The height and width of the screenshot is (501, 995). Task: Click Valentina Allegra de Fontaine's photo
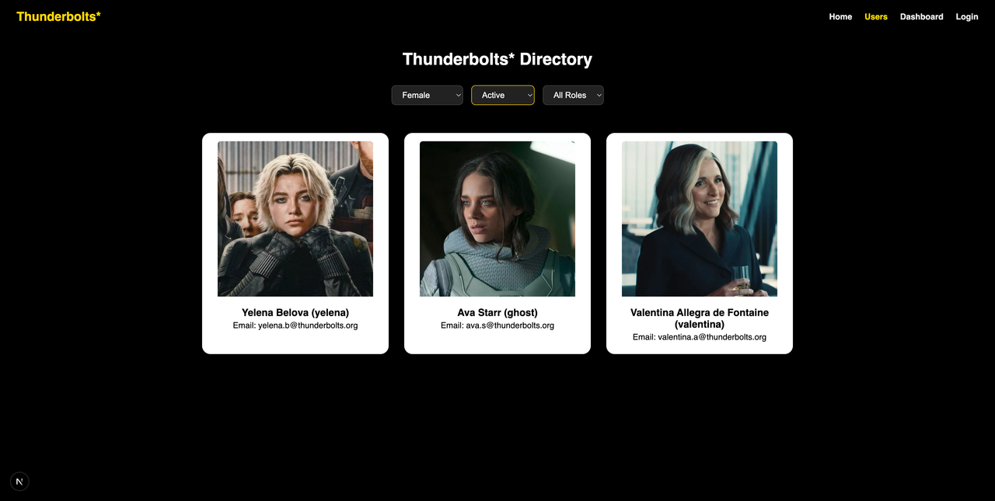pyautogui.click(x=700, y=219)
